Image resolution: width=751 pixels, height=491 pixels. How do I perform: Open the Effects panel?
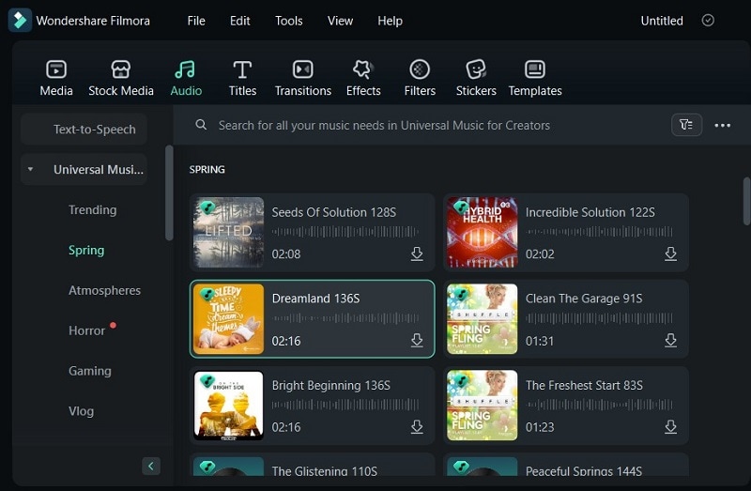363,78
